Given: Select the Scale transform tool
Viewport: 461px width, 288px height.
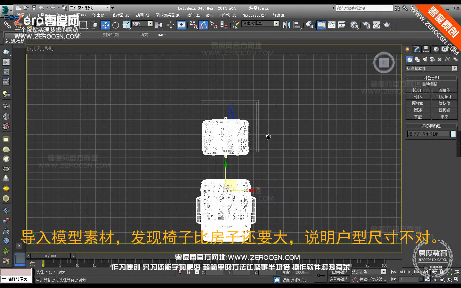Looking at the screenshot, I should click(x=126, y=25).
